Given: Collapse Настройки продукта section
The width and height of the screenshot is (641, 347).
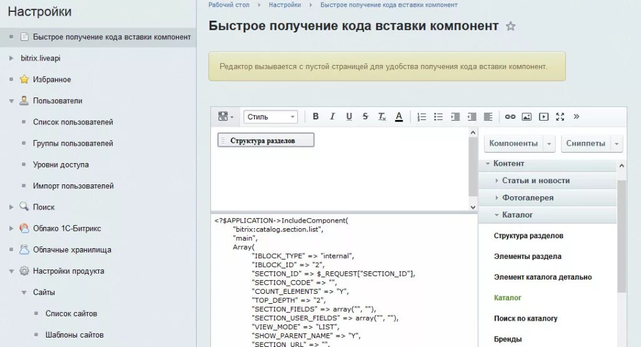Looking at the screenshot, I should (11, 271).
